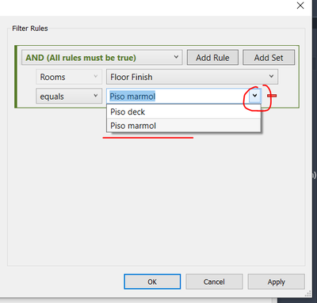The height and width of the screenshot is (303, 317).
Task: Click the Add Set button
Action: [x=269, y=58]
